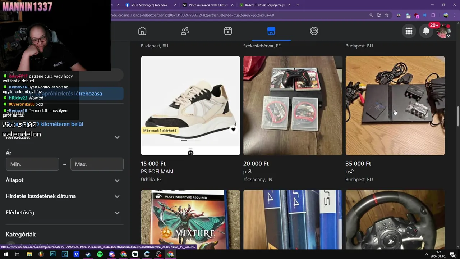Launch FL Studio from the taskbar
The image size is (460, 259).
click(41, 254)
